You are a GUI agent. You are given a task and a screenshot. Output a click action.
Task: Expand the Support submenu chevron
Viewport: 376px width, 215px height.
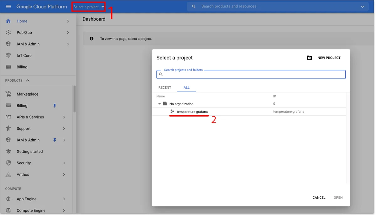pyautogui.click(x=64, y=128)
